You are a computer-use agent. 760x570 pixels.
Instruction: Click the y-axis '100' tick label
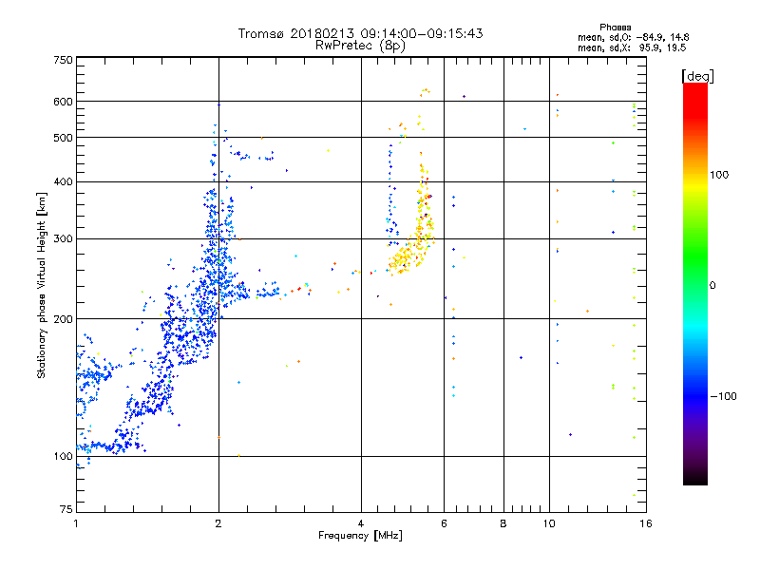coord(63,456)
